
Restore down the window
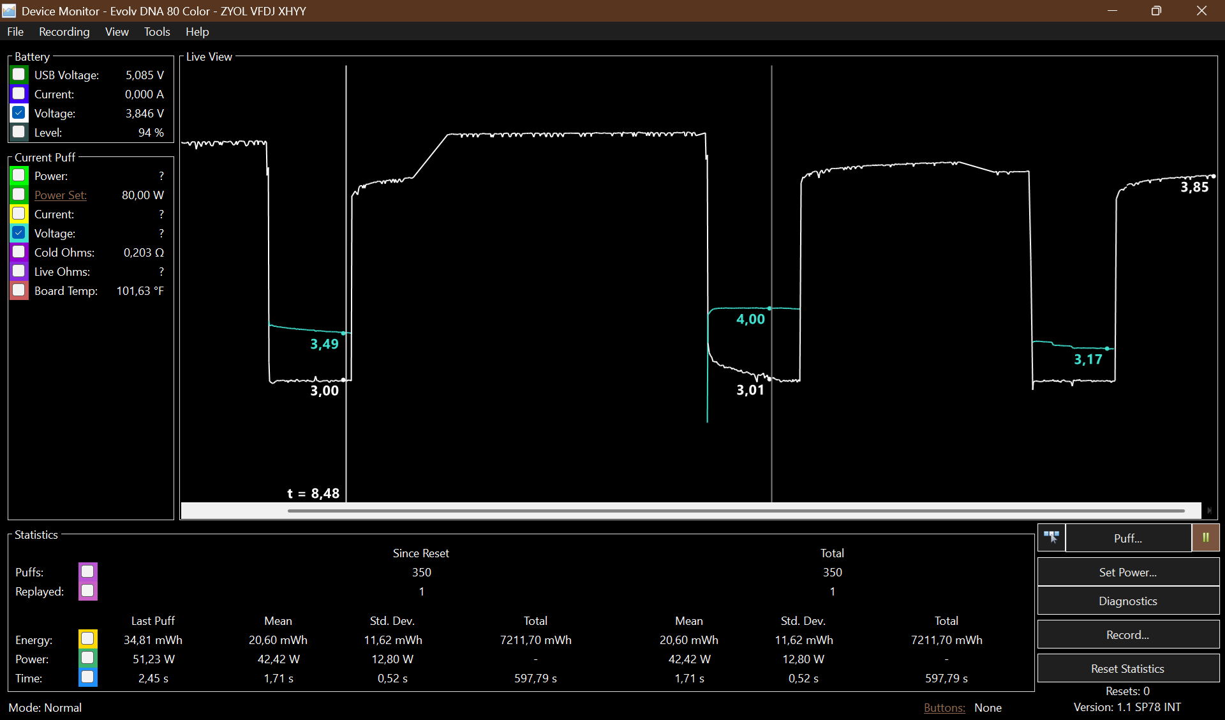[x=1156, y=11]
